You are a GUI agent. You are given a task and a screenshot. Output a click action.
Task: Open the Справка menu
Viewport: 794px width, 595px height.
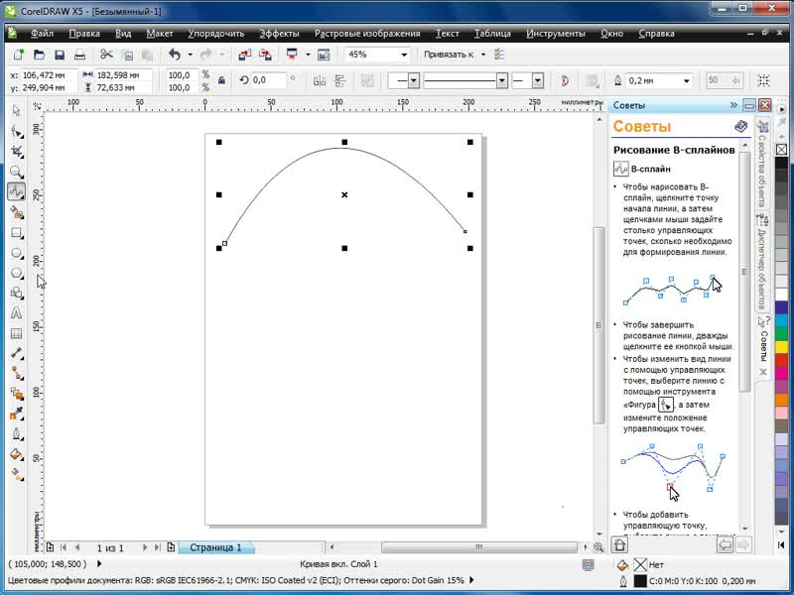pyautogui.click(x=656, y=34)
